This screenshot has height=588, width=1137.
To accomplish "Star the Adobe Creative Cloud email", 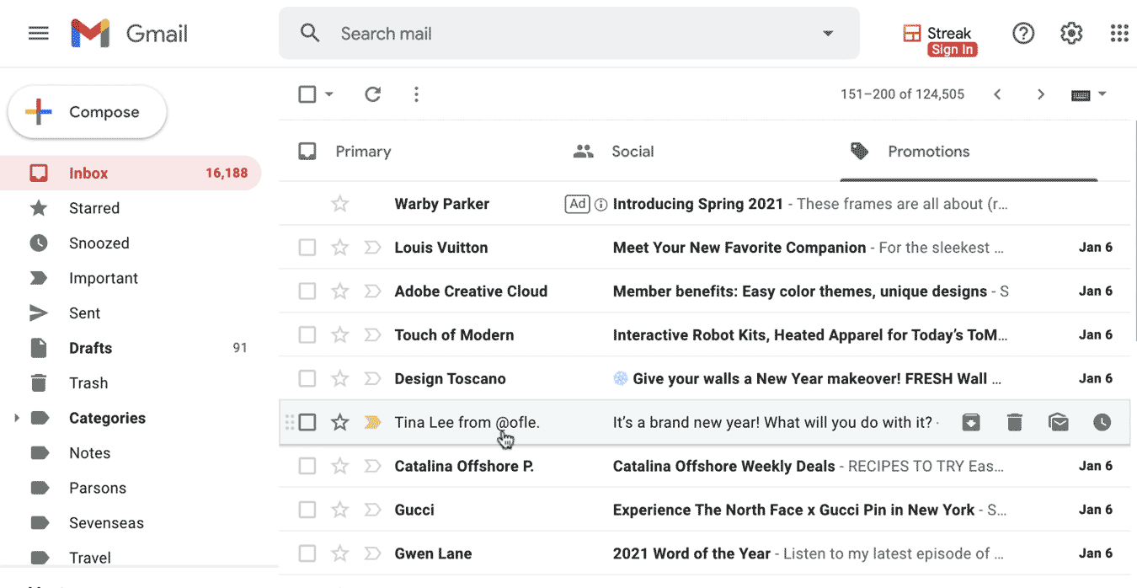I will [x=340, y=291].
